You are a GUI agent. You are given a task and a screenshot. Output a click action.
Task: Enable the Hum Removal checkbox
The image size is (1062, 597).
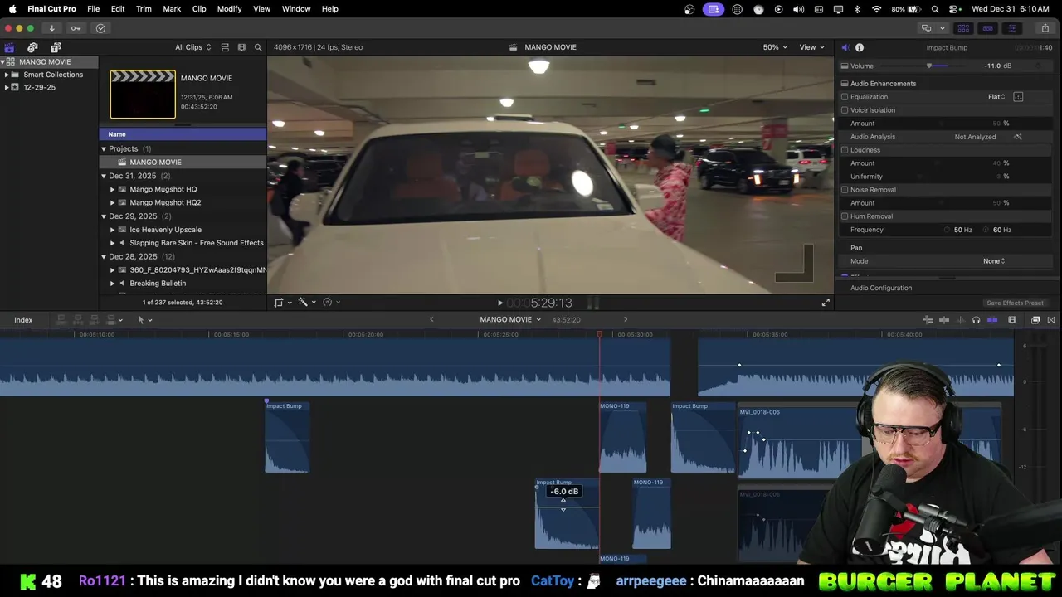click(845, 216)
